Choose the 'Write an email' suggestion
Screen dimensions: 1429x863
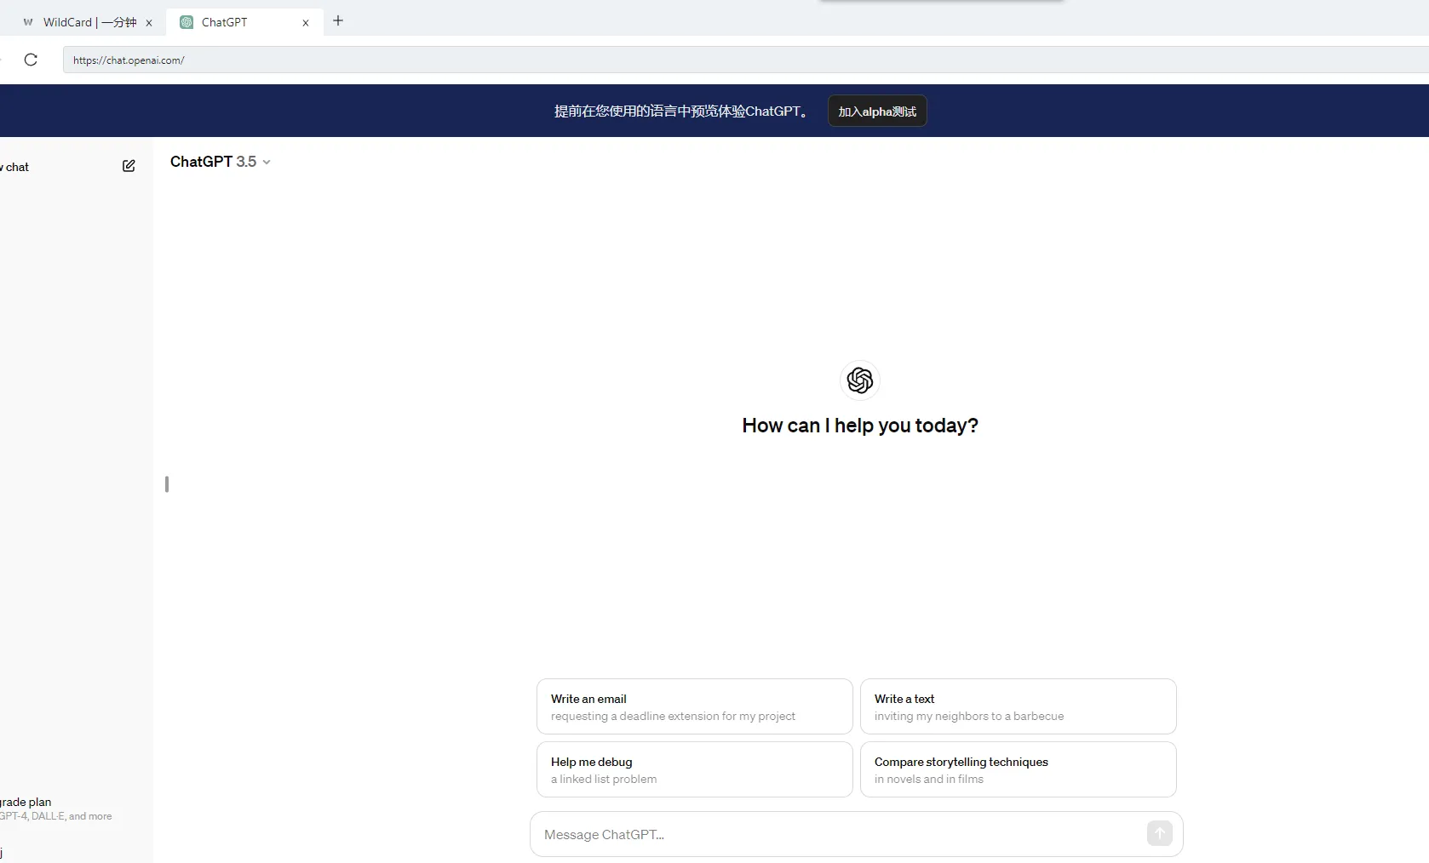pos(694,706)
